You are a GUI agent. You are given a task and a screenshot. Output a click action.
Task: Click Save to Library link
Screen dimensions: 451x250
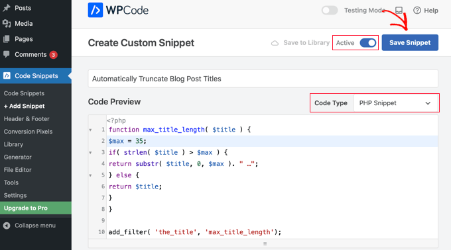(x=306, y=43)
